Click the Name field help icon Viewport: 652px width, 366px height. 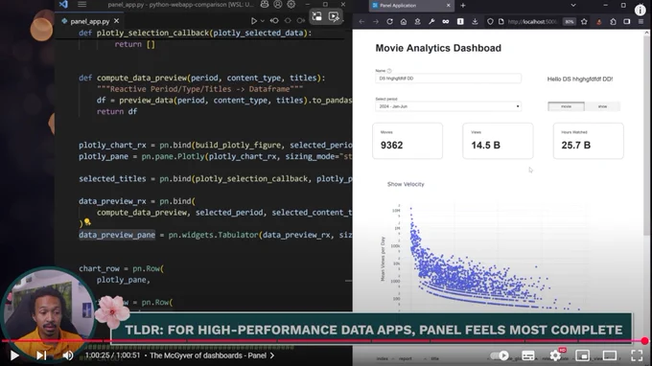click(x=389, y=71)
